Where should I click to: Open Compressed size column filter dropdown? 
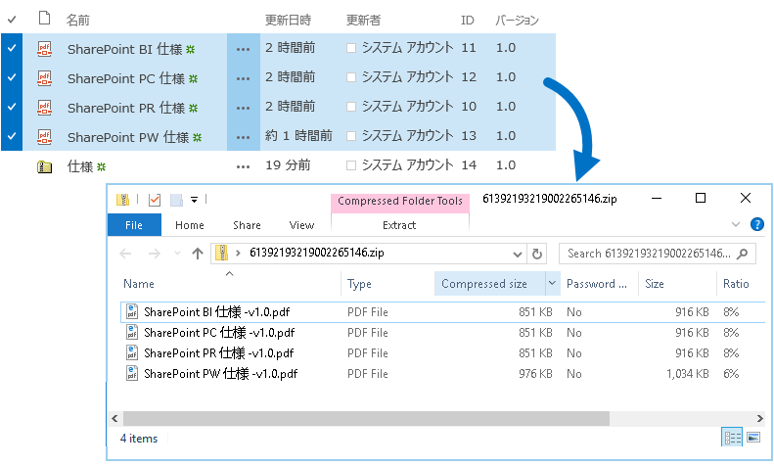pyautogui.click(x=552, y=283)
